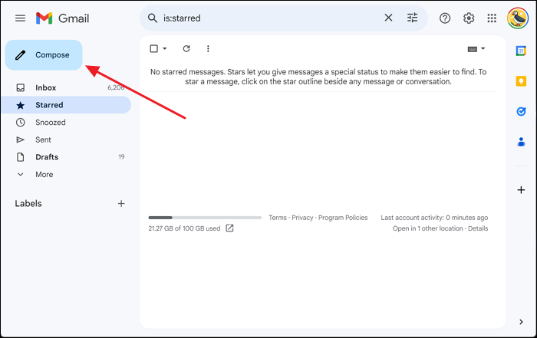The height and width of the screenshot is (338, 537).
Task: Open the Google Account avatar
Action: (x=518, y=18)
